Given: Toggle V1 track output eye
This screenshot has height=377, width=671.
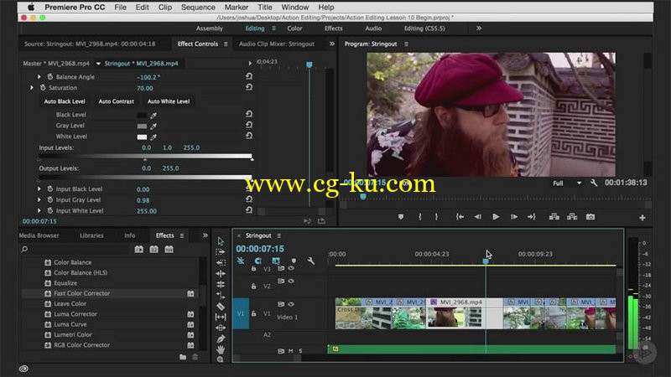Looking at the screenshot, I should coord(291,304).
